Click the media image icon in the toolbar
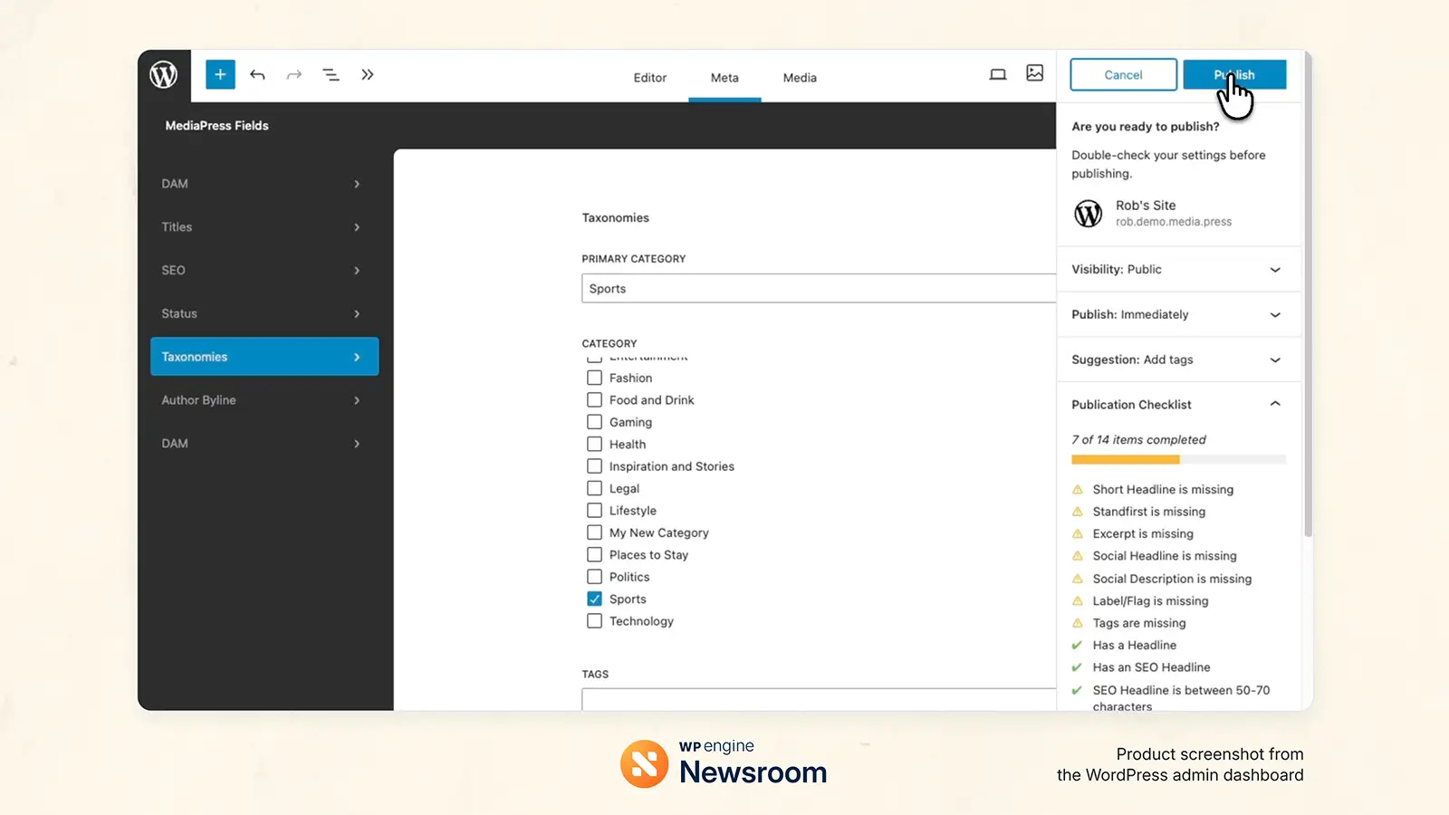The height and width of the screenshot is (815, 1449). [1034, 74]
